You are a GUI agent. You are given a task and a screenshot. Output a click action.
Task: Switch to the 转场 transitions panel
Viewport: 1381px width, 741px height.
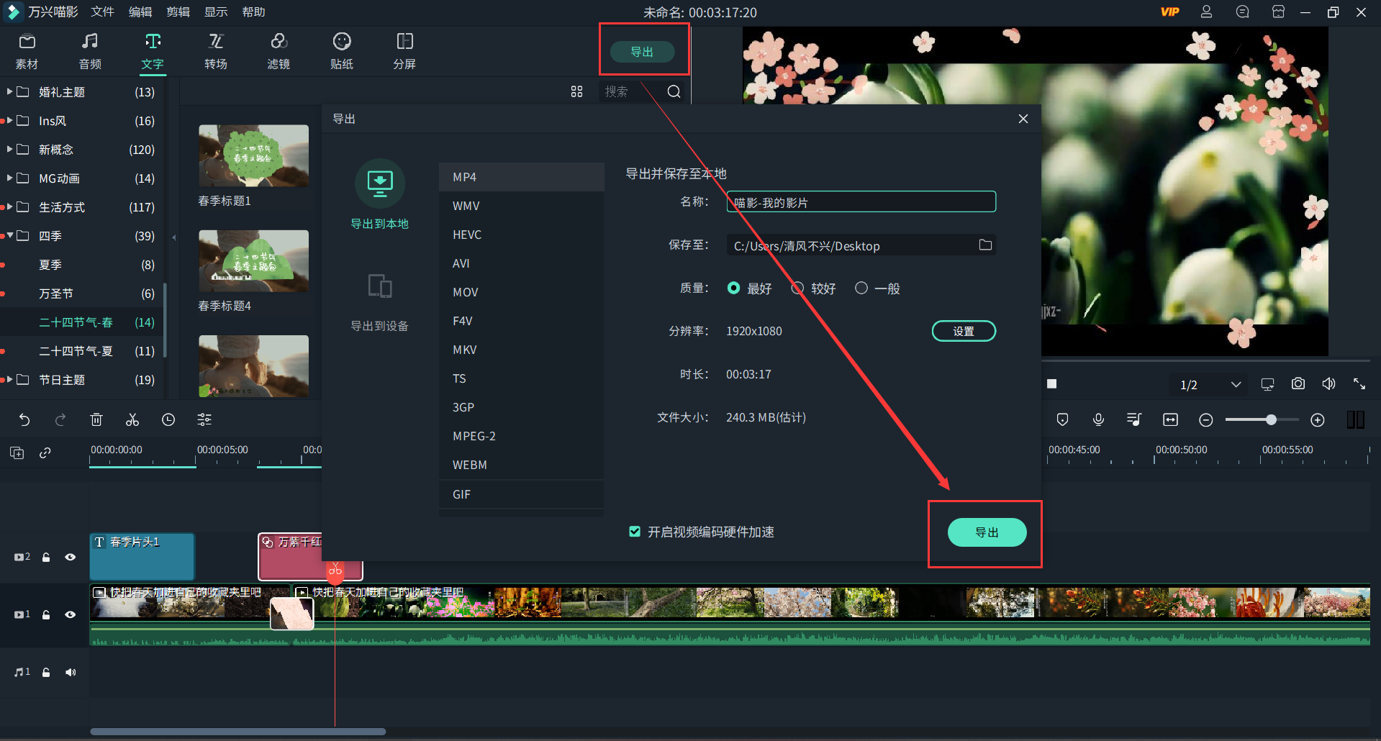tap(215, 50)
